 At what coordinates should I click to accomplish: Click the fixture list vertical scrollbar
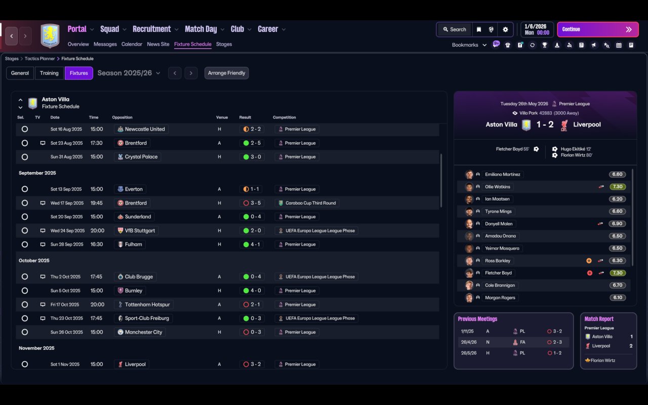(x=441, y=180)
